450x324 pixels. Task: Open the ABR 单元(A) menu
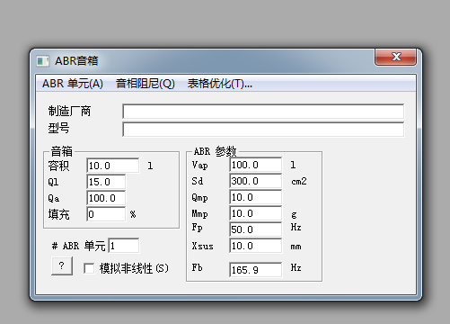click(73, 84)
